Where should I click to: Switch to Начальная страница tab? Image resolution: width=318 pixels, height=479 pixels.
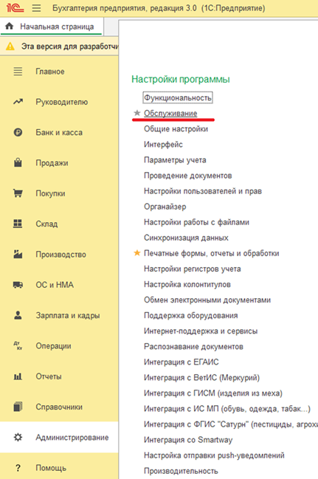(52, 27)
